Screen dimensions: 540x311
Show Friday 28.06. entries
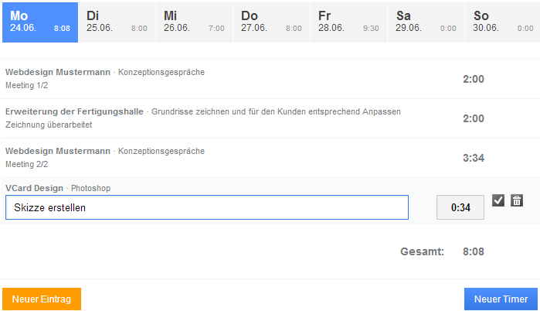[x=348, y=22]
